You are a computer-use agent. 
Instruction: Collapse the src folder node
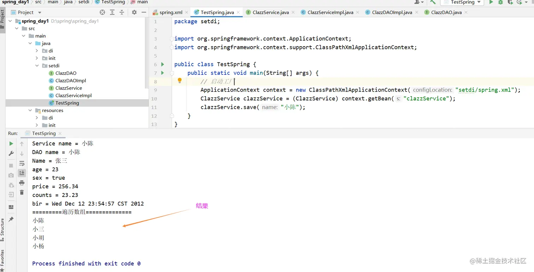coord(17,29)
